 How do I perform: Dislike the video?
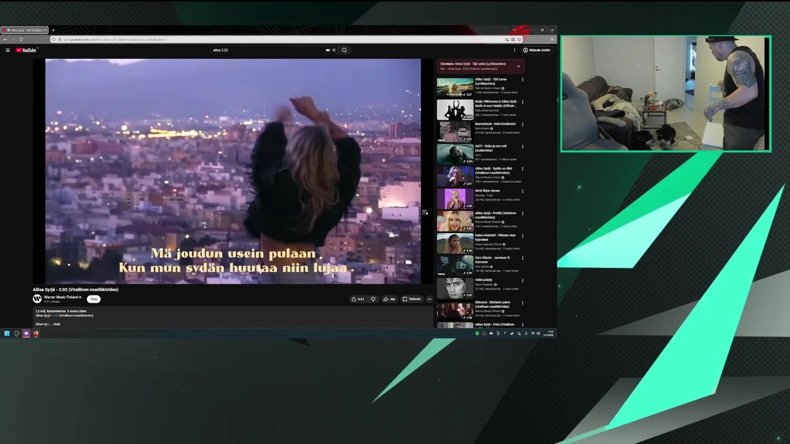point(373,299)
